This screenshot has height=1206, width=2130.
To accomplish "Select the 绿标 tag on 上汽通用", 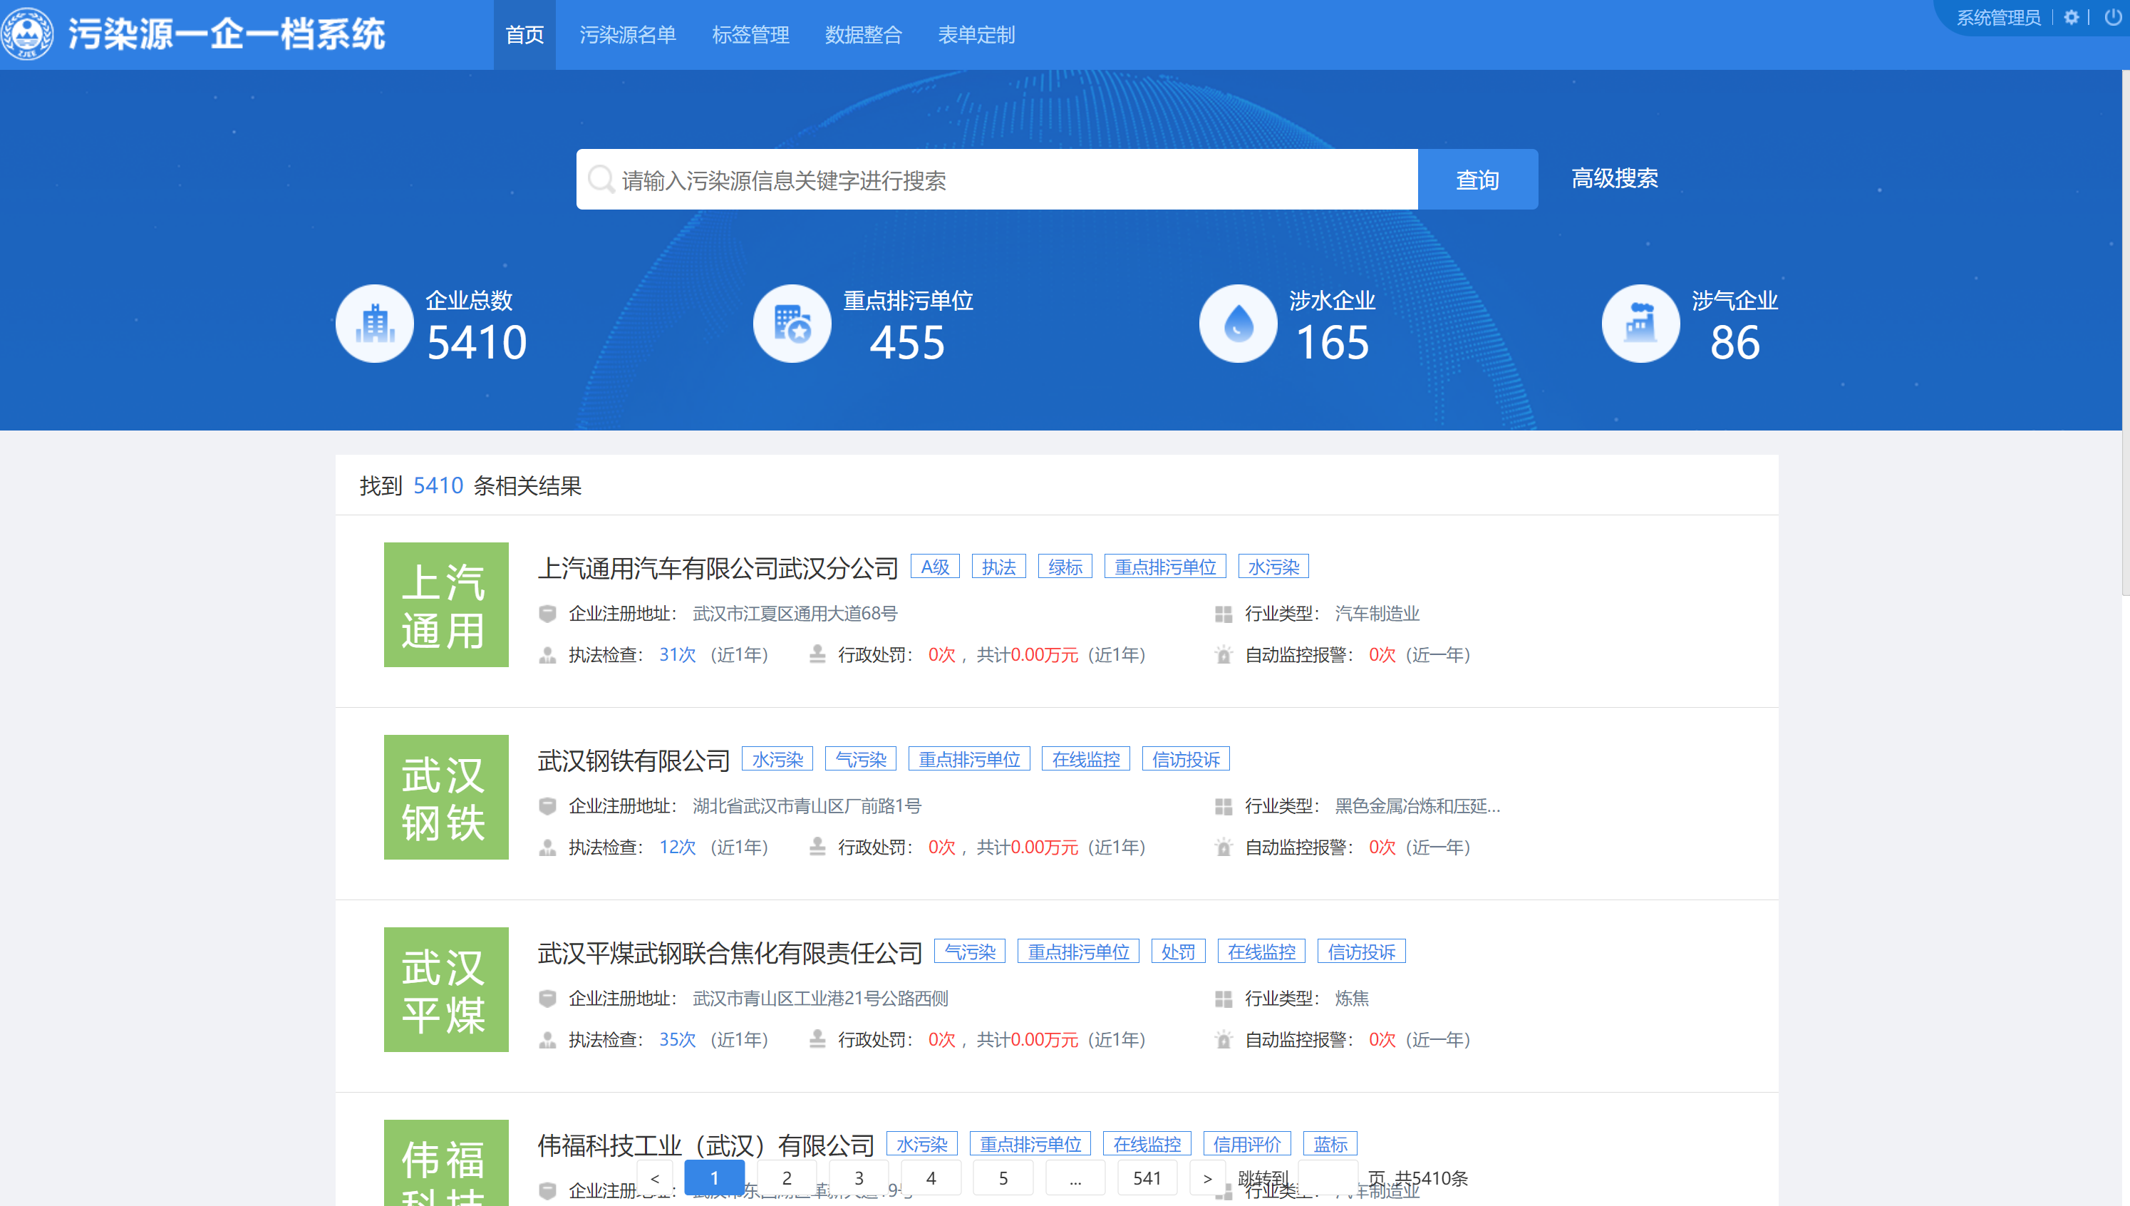I will point(1065,567).
